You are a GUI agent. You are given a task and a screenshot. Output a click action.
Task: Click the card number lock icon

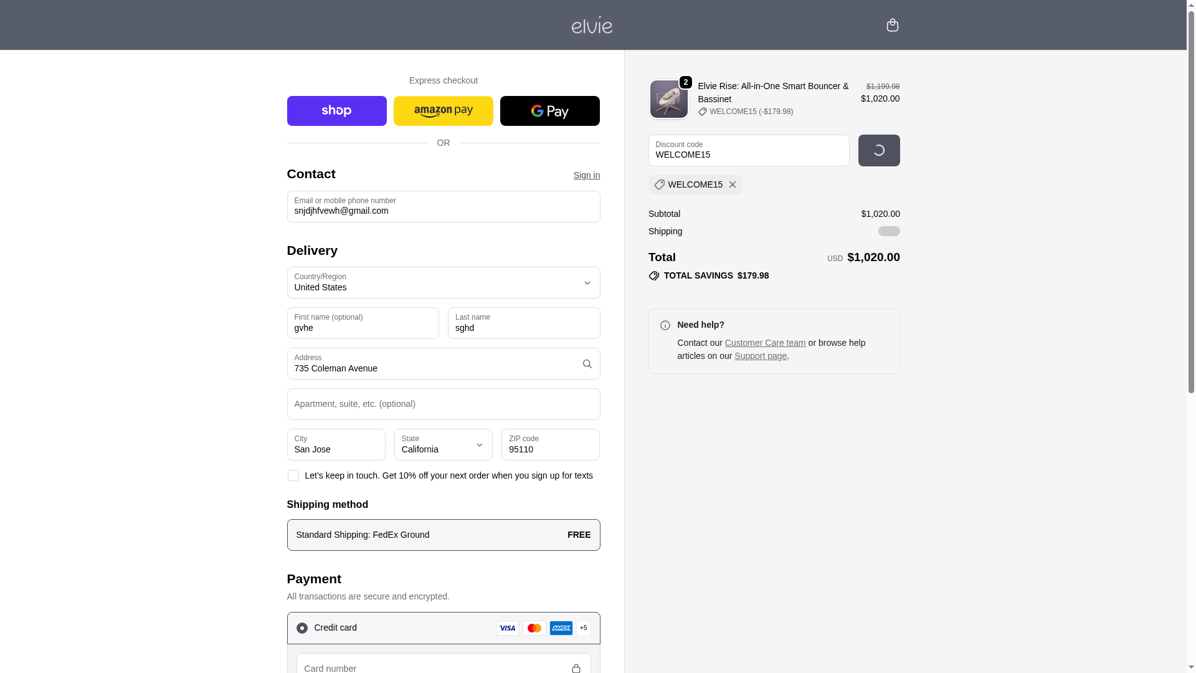click(x=576, y=668)
